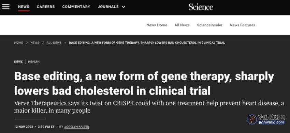Open ScienceInsider section

click(209, 25)
